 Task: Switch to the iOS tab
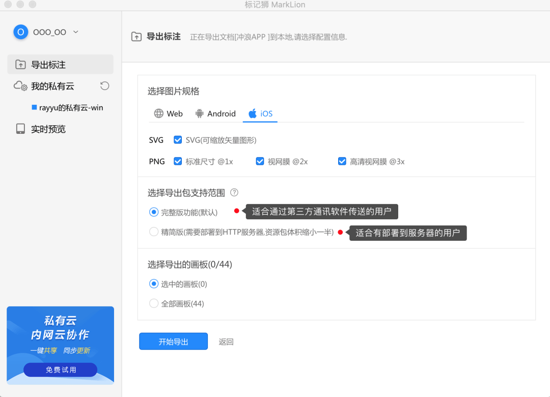(260, 114)
